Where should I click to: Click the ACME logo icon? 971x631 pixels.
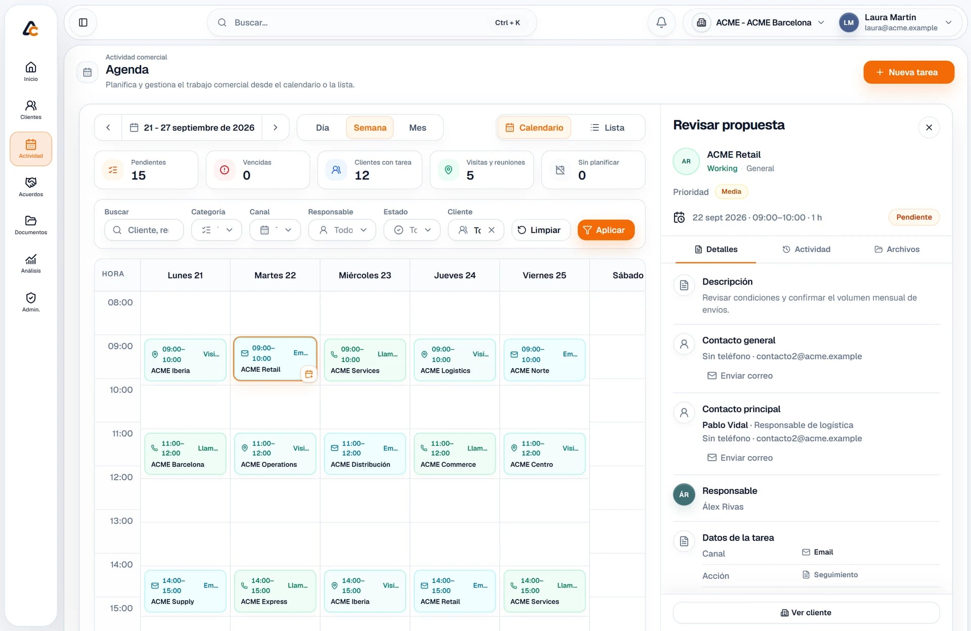click(x=31, y=28)
